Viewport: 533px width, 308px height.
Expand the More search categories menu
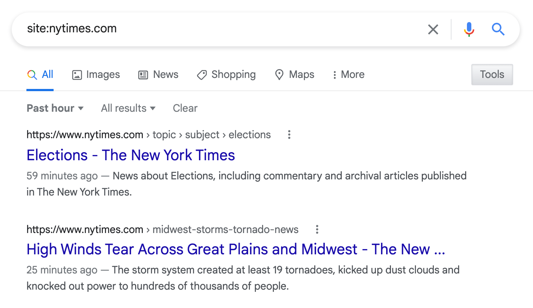coord(347,75)
